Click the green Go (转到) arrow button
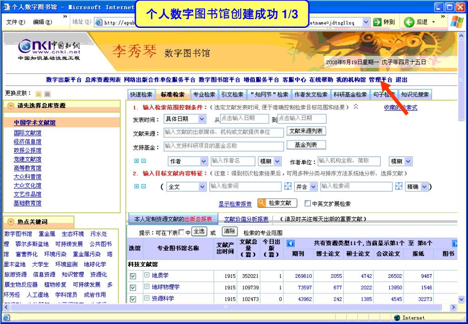468x324 pixels. pos(377,22)
